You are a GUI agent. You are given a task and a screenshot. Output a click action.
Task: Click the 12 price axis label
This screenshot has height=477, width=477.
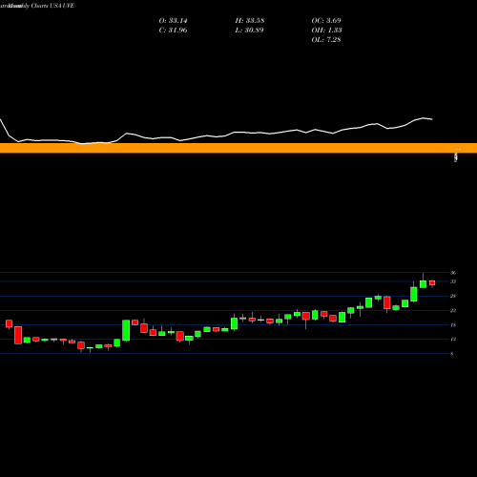point(453,340)
